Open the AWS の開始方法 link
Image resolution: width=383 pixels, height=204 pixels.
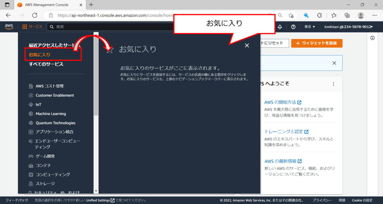[x=283, y=102]
